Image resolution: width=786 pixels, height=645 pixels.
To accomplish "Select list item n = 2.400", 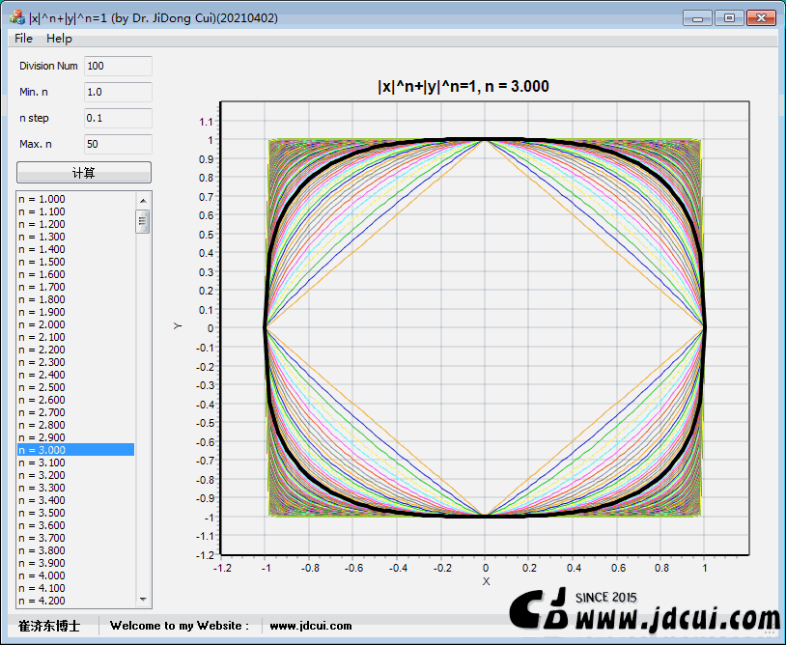I will pos(75,375).
